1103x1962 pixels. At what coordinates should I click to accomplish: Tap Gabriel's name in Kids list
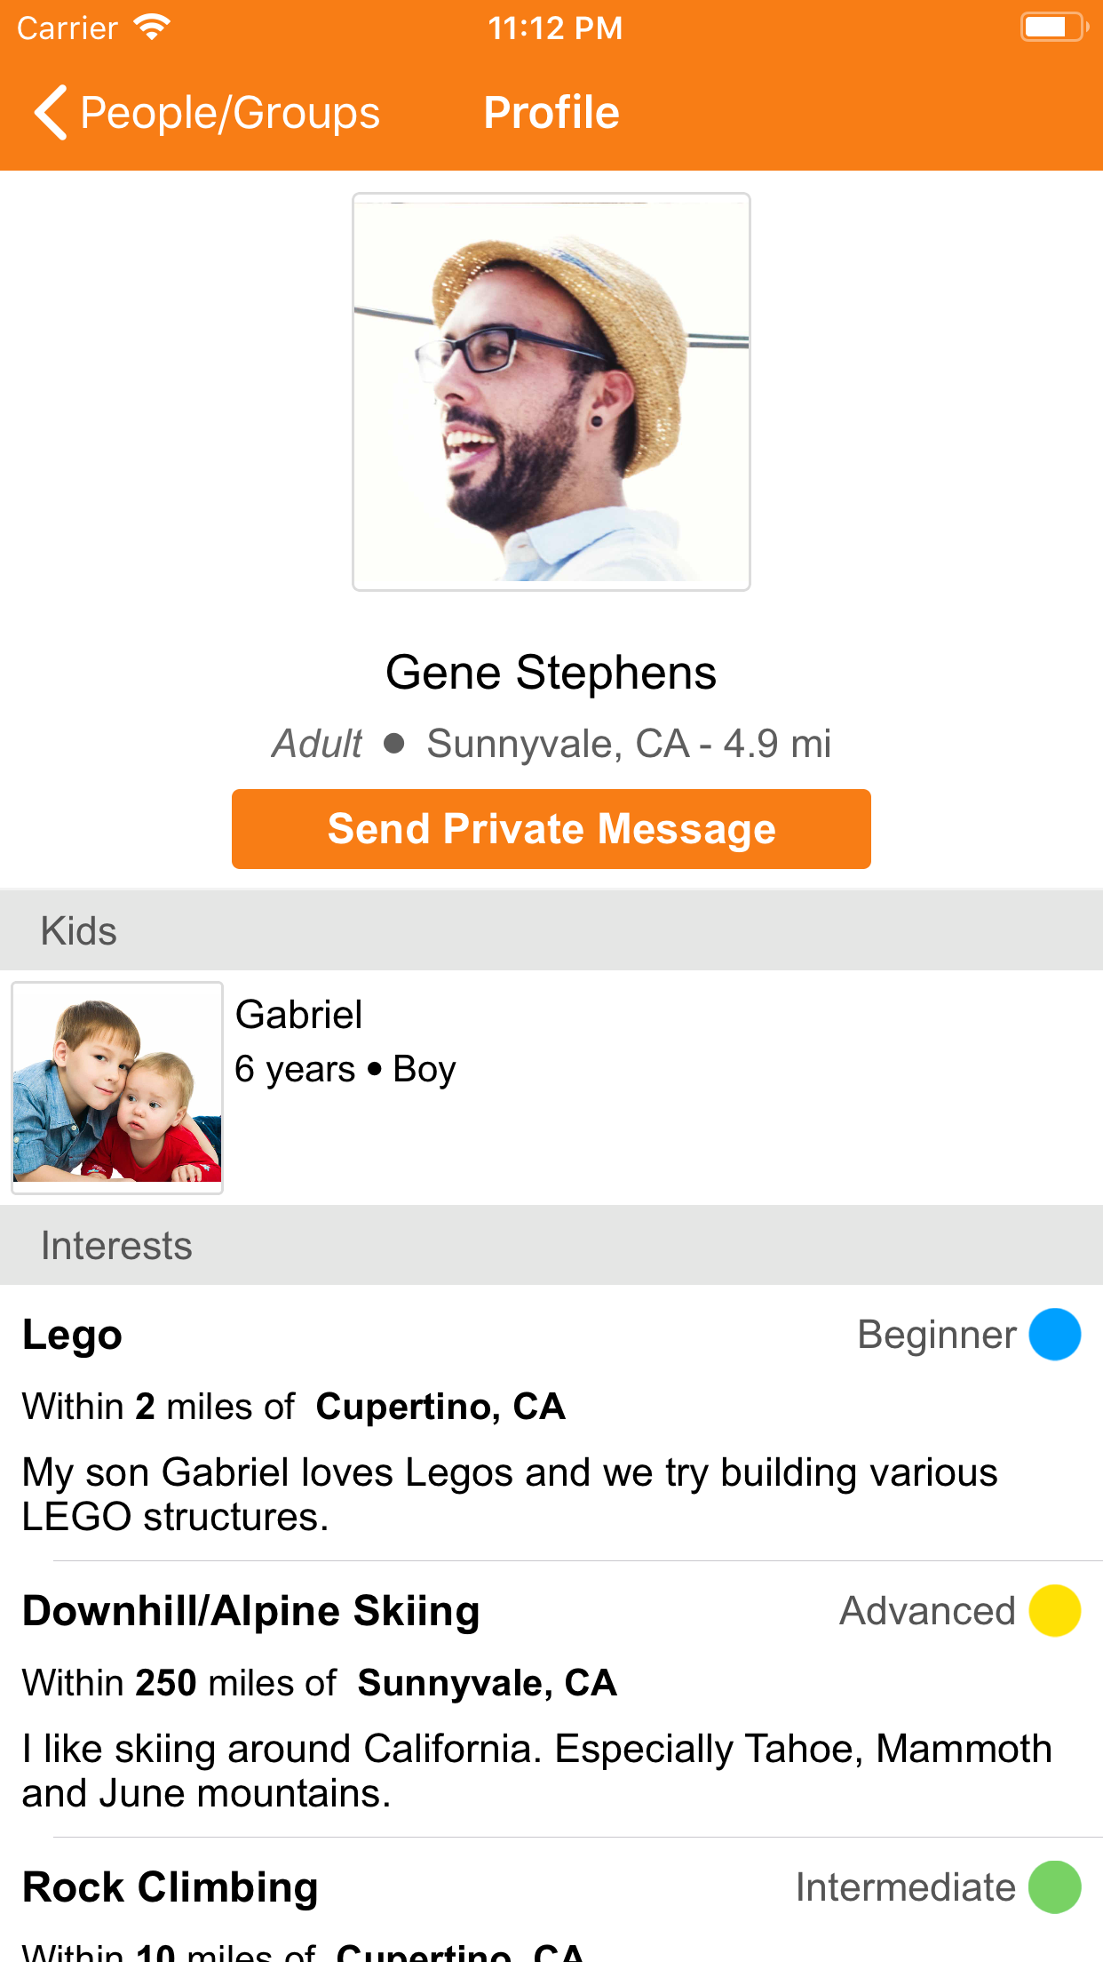[299, 1015]
